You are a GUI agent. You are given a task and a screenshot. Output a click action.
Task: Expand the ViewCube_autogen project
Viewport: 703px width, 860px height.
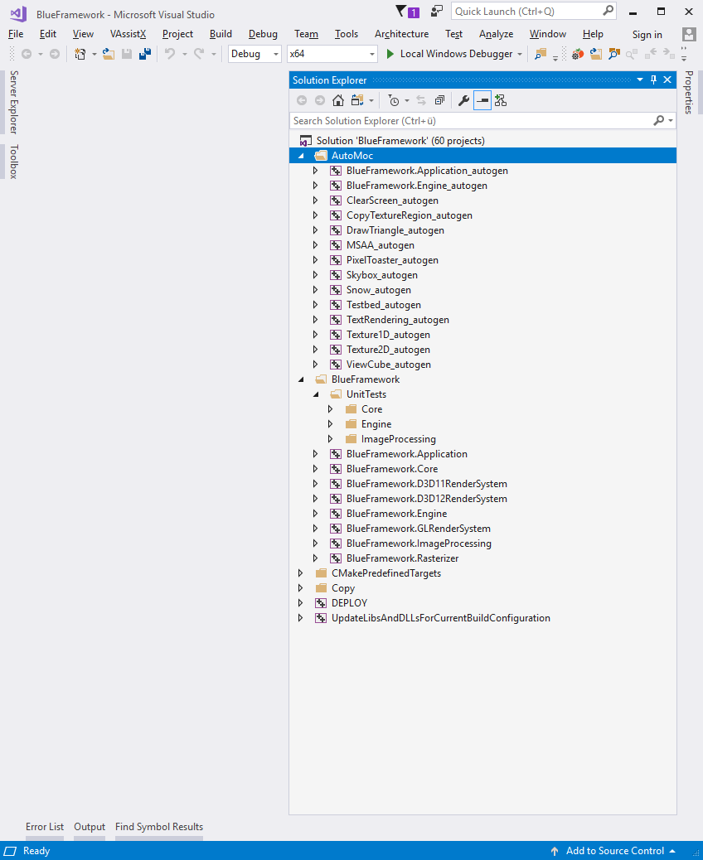[x=316, y=365]
